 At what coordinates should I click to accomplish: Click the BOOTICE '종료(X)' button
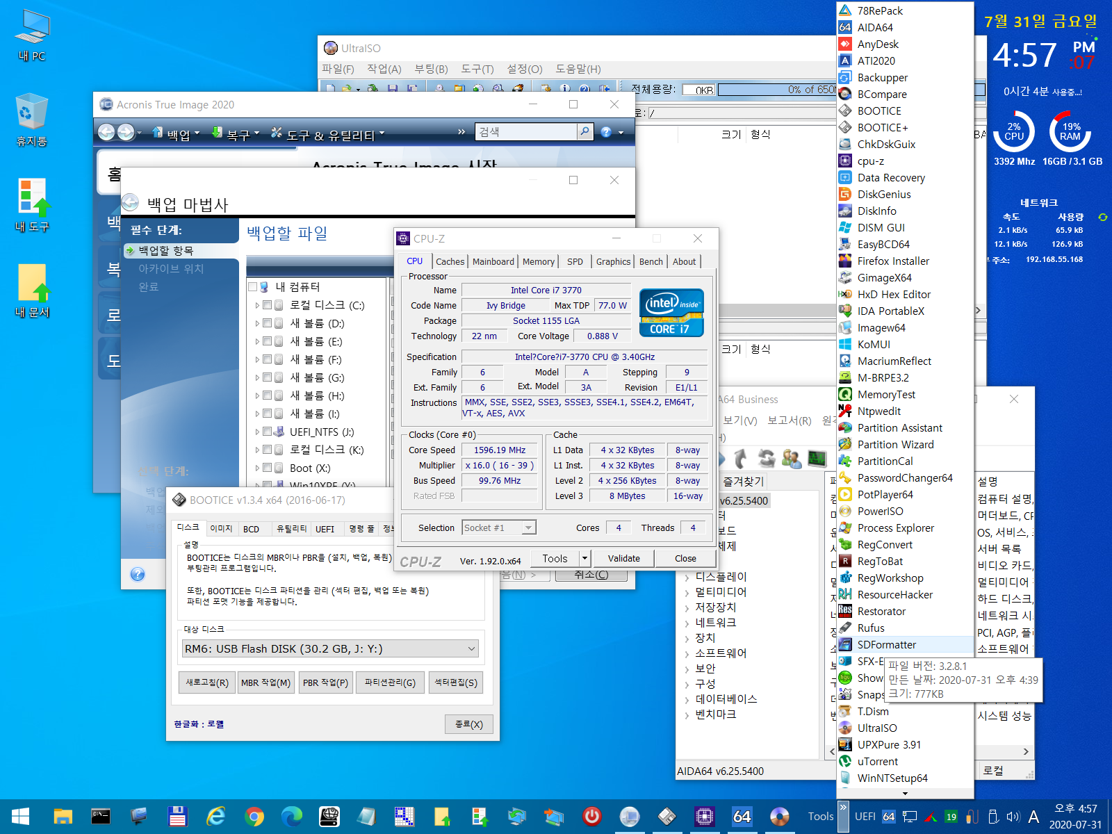tap(469, 724)
